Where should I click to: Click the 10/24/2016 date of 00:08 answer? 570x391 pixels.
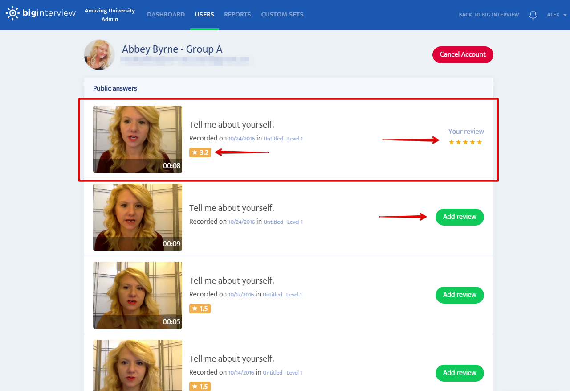pos(242,139)
